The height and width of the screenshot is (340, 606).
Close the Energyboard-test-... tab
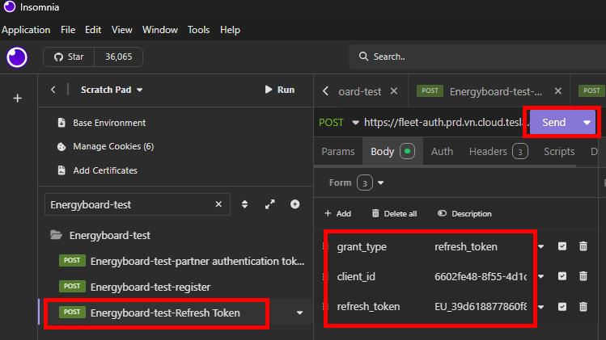coord(558,91)
